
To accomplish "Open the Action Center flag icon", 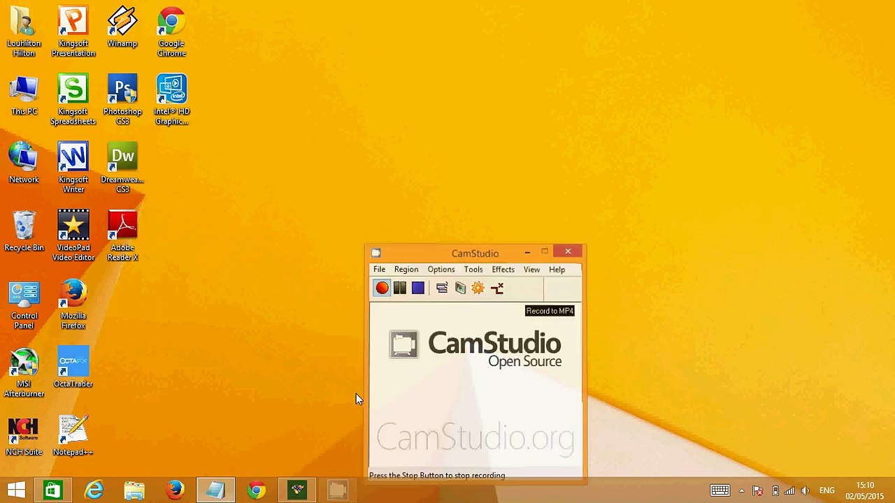I will pyautogui.click(x=758, y=490).
